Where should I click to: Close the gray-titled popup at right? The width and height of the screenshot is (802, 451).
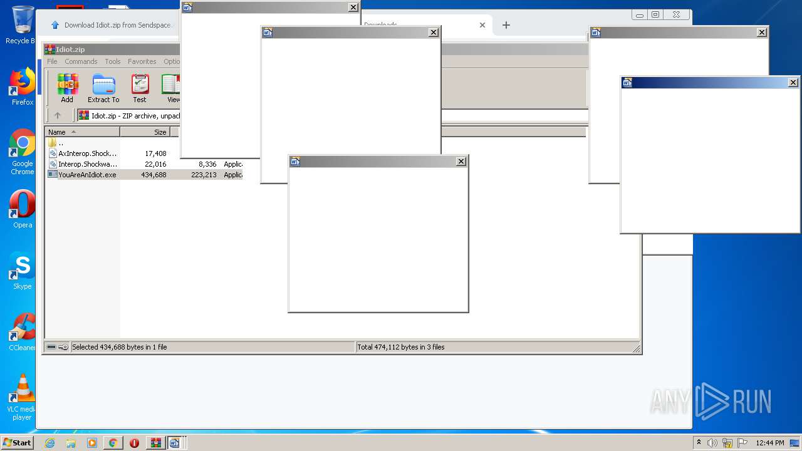tap(762, 33)
